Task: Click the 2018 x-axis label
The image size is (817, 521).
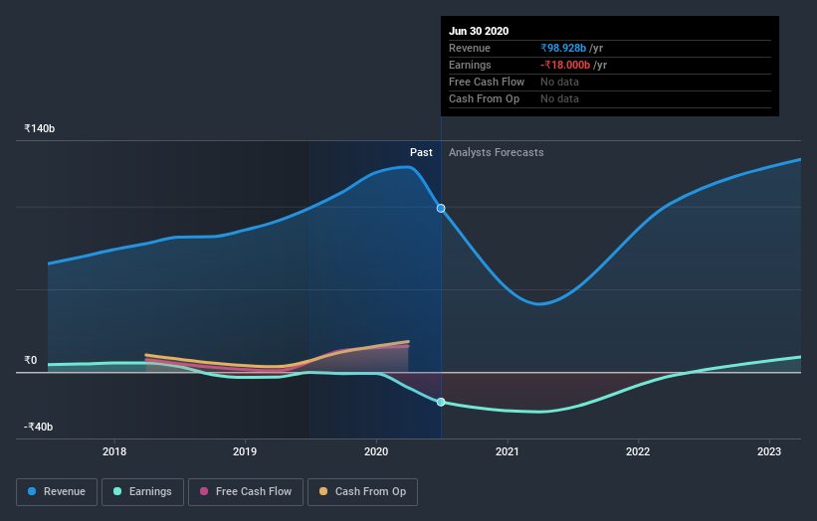Action: [x=114, y=451]
